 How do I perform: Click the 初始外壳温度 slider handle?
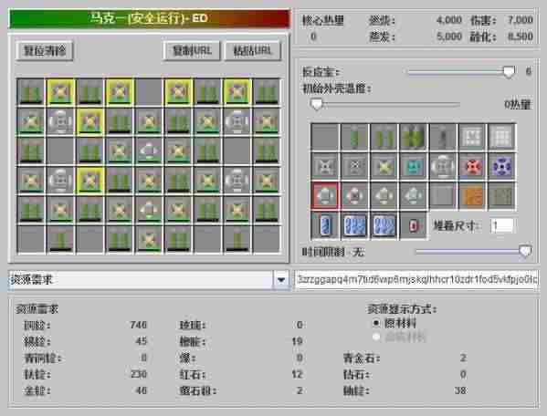point(316,104)
